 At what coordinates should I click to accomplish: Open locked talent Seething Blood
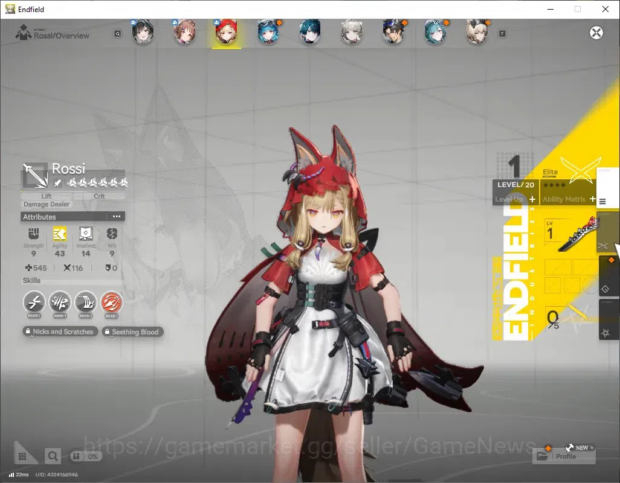click(133, 331)
